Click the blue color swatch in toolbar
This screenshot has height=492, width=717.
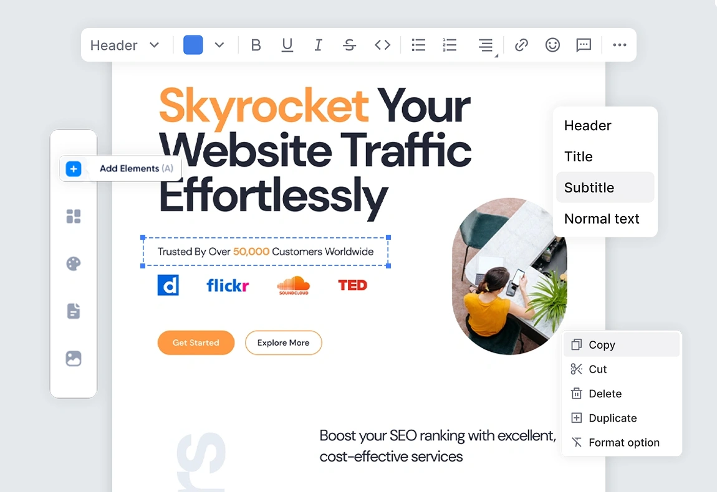tap(192, 44)
